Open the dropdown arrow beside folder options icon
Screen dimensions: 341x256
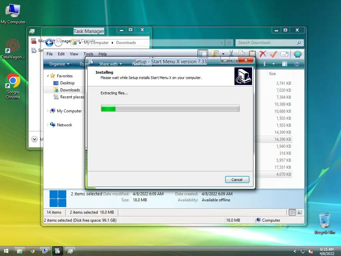point(223,54)
